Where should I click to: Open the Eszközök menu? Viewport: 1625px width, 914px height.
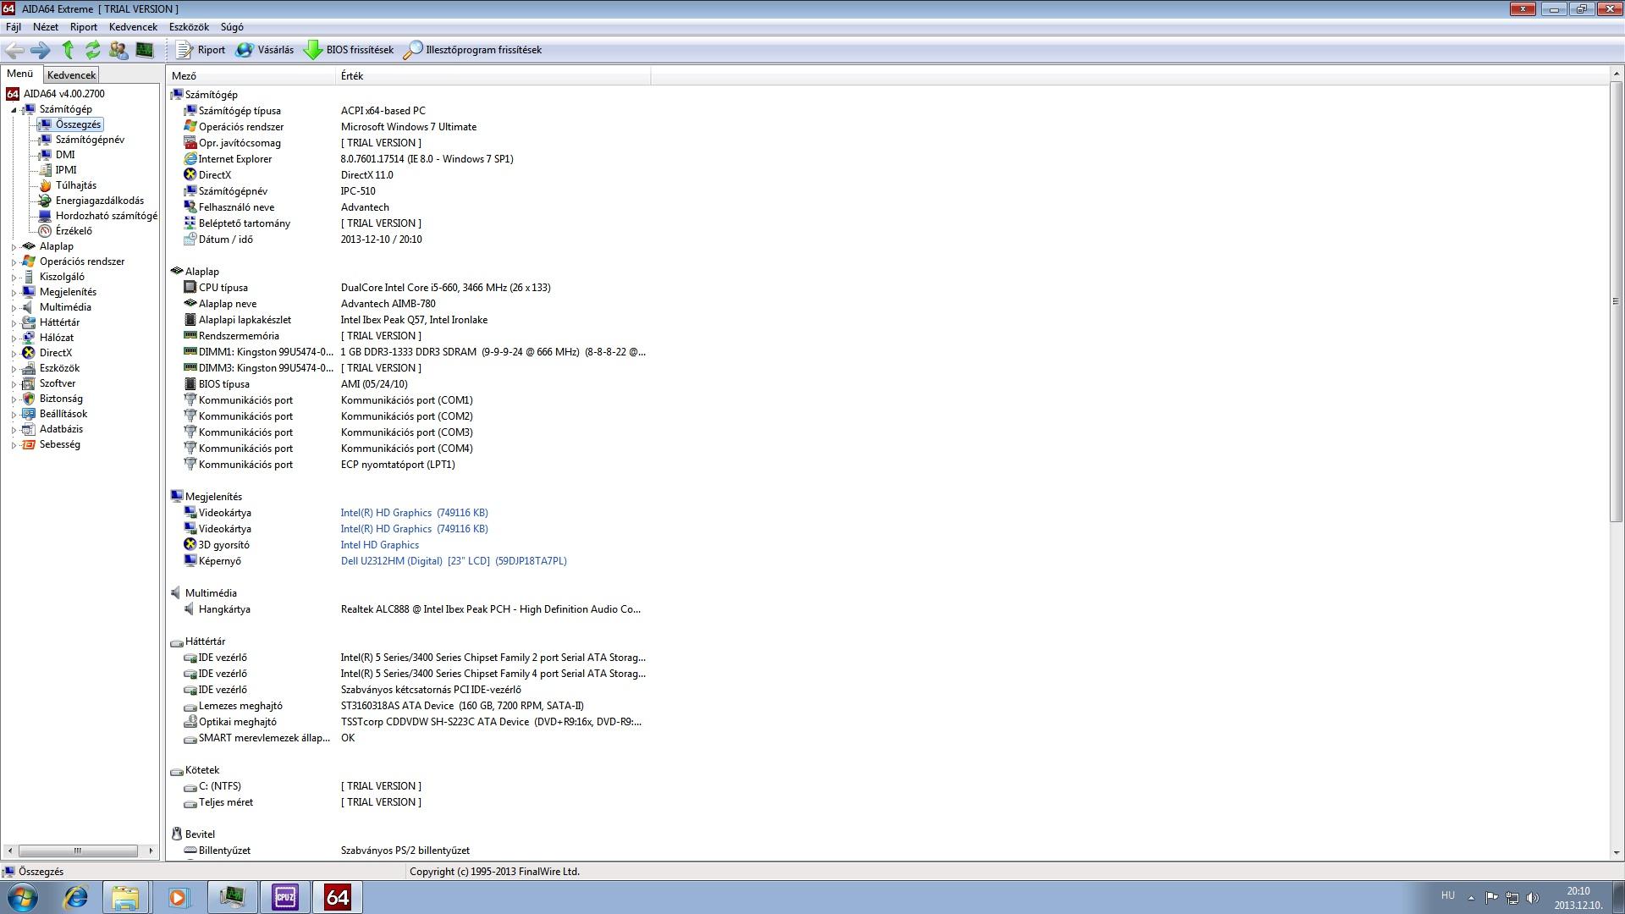pyautogui.click(x=188, y=27)
